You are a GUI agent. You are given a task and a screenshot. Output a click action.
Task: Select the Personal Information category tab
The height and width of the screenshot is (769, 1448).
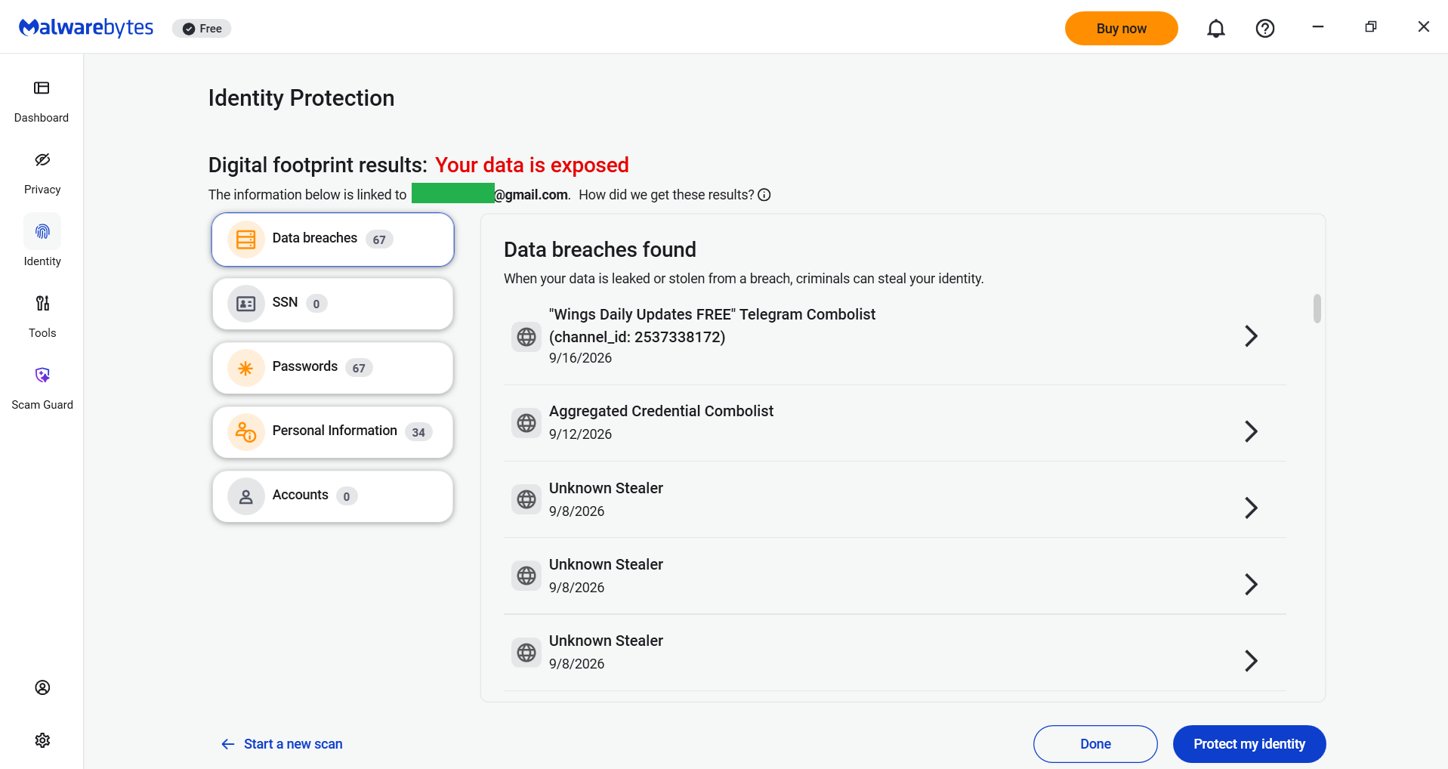point(332,432)
